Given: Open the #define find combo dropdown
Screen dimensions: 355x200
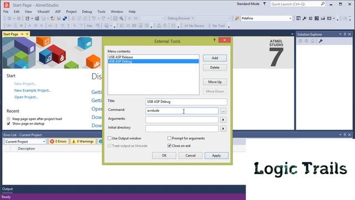Looking at the screenshot, I should 290,18.
